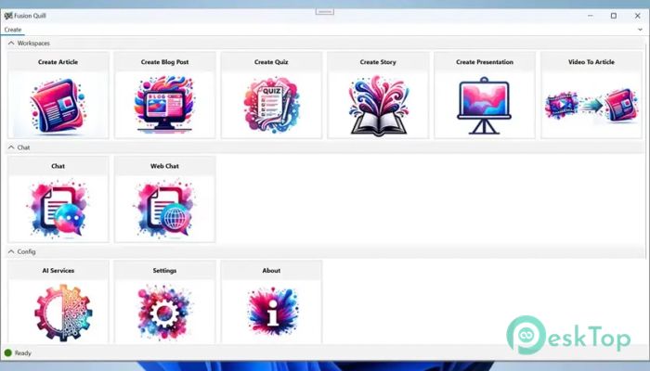650x371 pixels.
Task: Click the Create Article title label
Action: (58, 62)
